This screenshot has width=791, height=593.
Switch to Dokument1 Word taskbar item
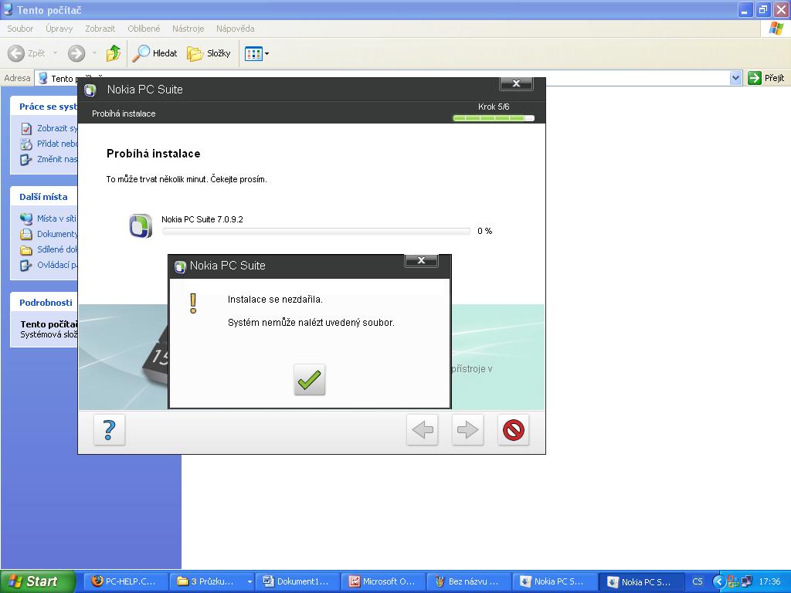[x=297, y=581]
